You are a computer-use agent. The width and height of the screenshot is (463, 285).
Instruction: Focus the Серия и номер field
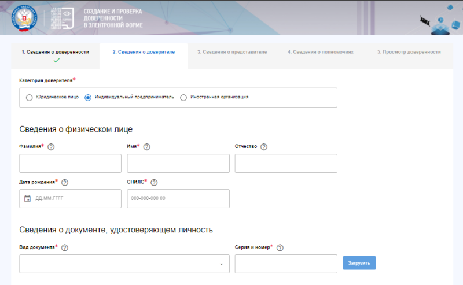(286, 264)
